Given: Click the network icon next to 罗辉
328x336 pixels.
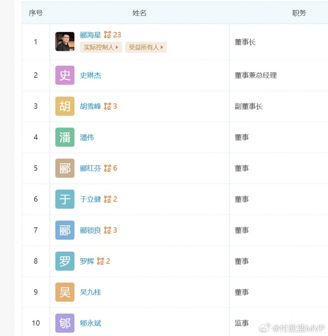Looking at the screenshot, I should (100, 261).
